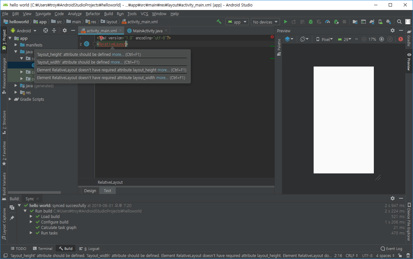Open Project Structure icon in toolbar
The height and width of the screenshot is (259, 413).
tap(355, 22)
